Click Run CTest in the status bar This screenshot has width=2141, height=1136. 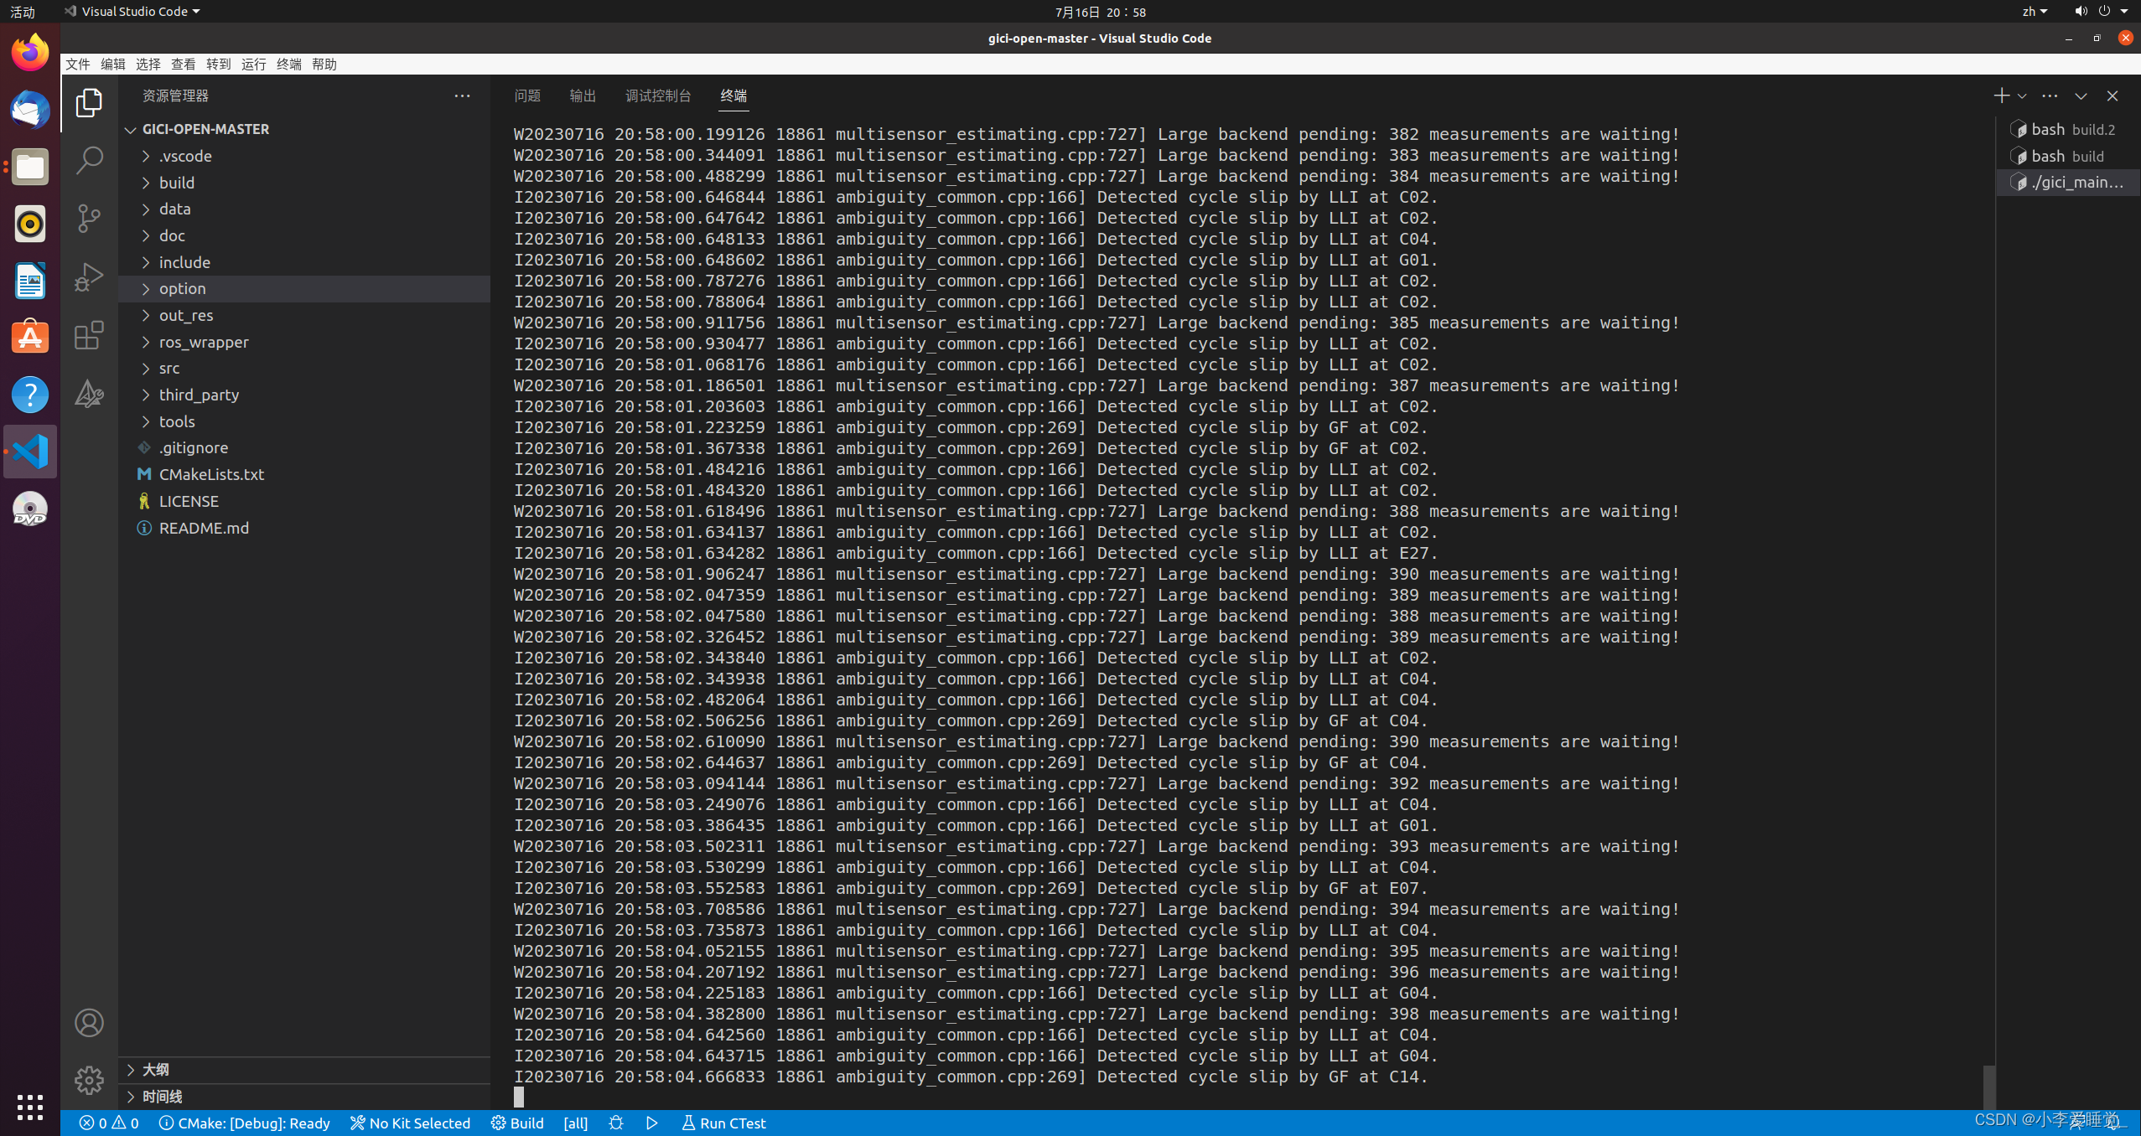coord(723,1123)
